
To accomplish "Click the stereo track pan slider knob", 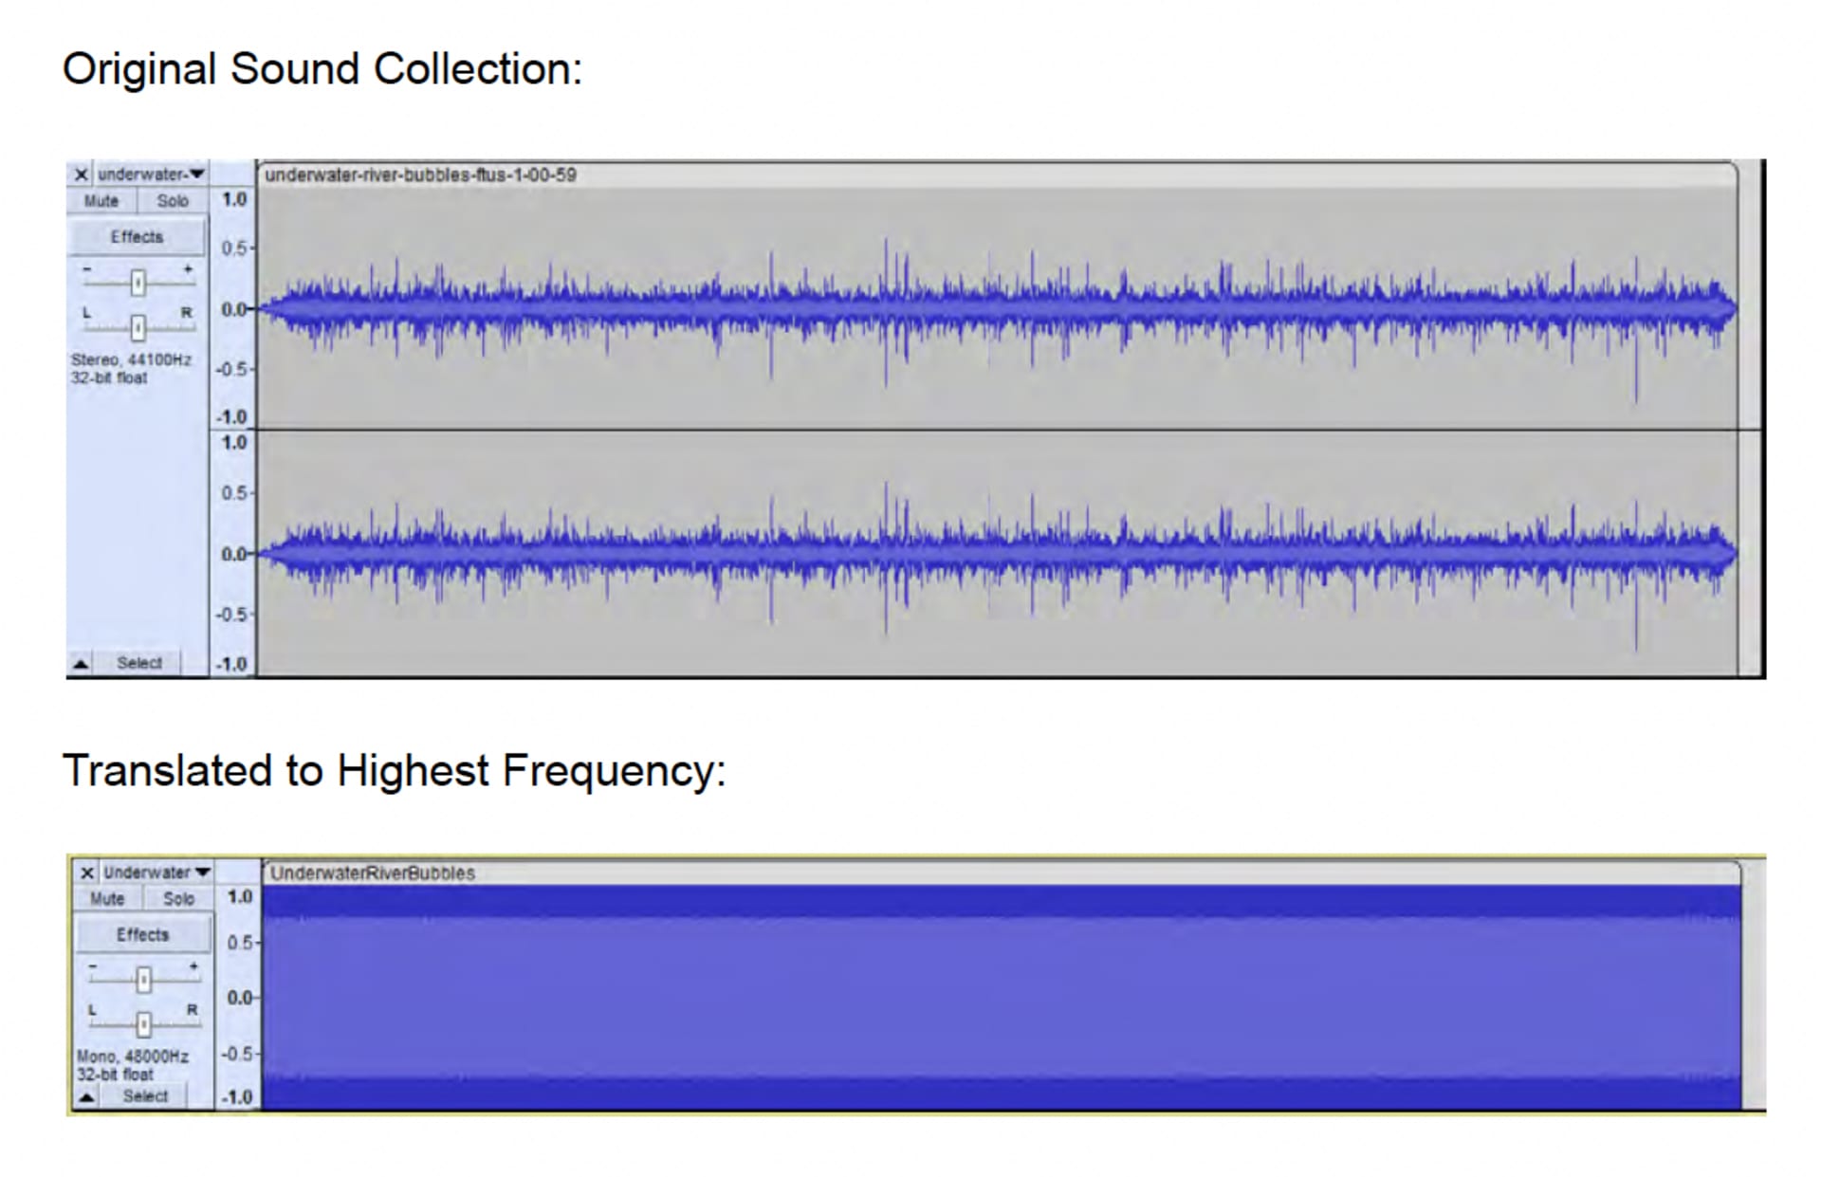I will (x=138, y=328).
